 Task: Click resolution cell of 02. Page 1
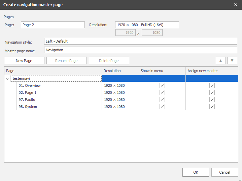point(120,93)
